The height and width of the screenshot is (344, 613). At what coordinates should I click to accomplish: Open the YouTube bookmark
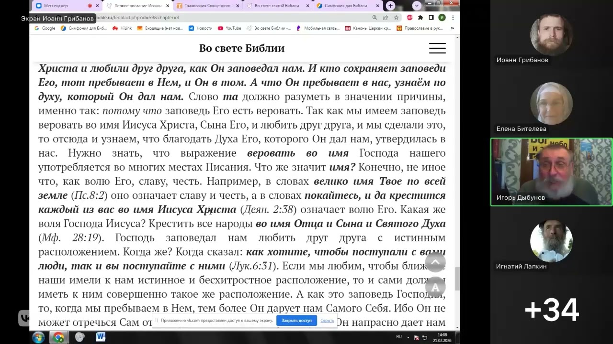[229, 28]
